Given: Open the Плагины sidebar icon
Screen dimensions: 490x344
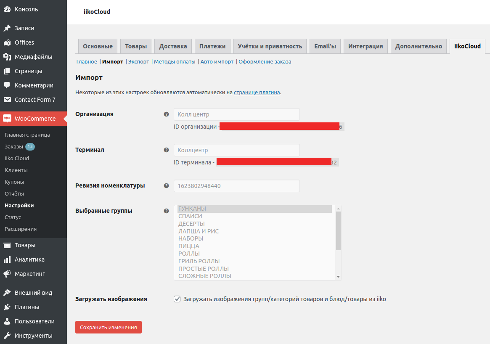Looking at the screenshot, I should click(x=7, y=307).
